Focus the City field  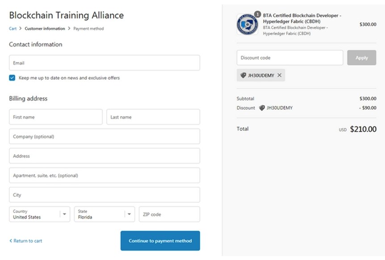105,195
